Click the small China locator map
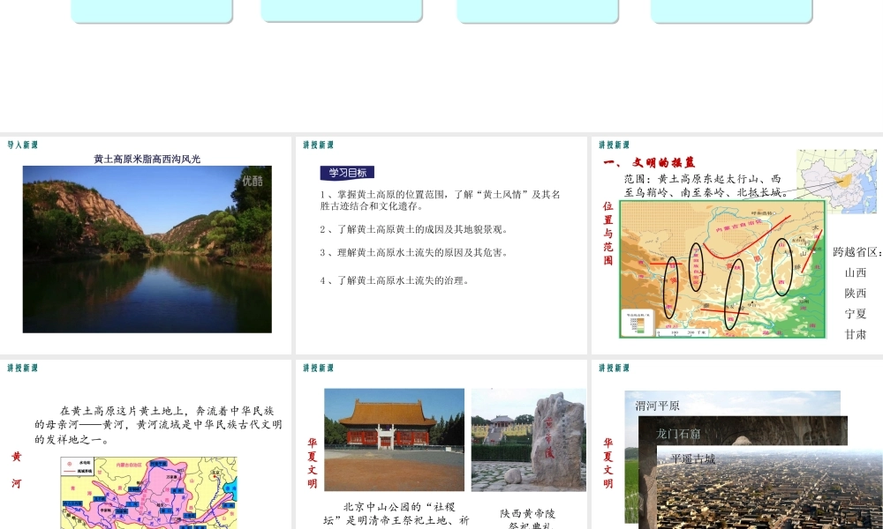Screen dimensions: 883x529 (837, 181)
